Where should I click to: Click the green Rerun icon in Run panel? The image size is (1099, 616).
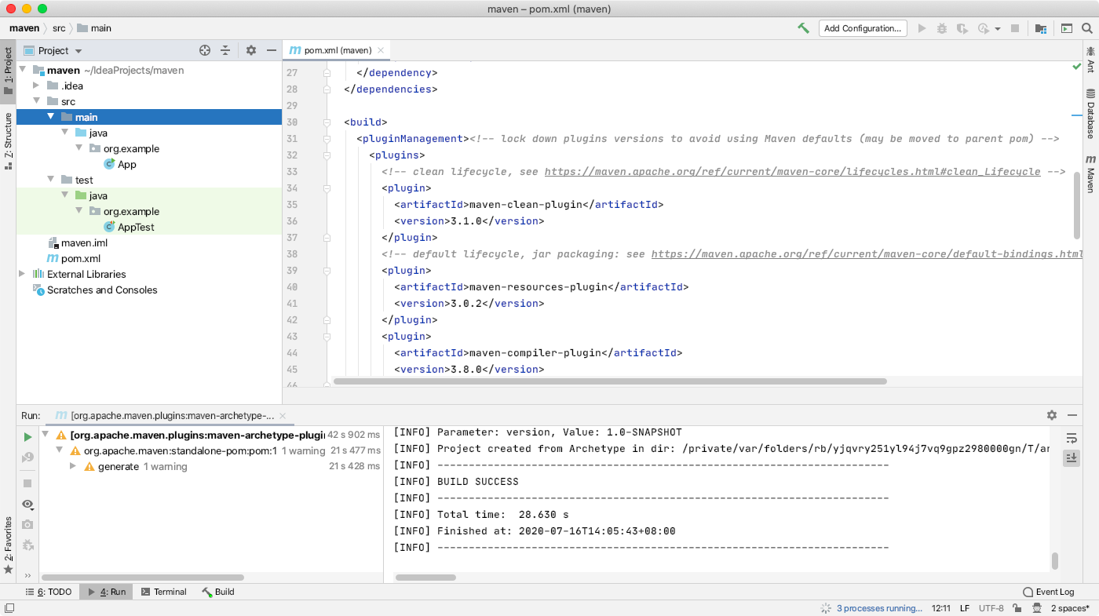pos(27,436)
